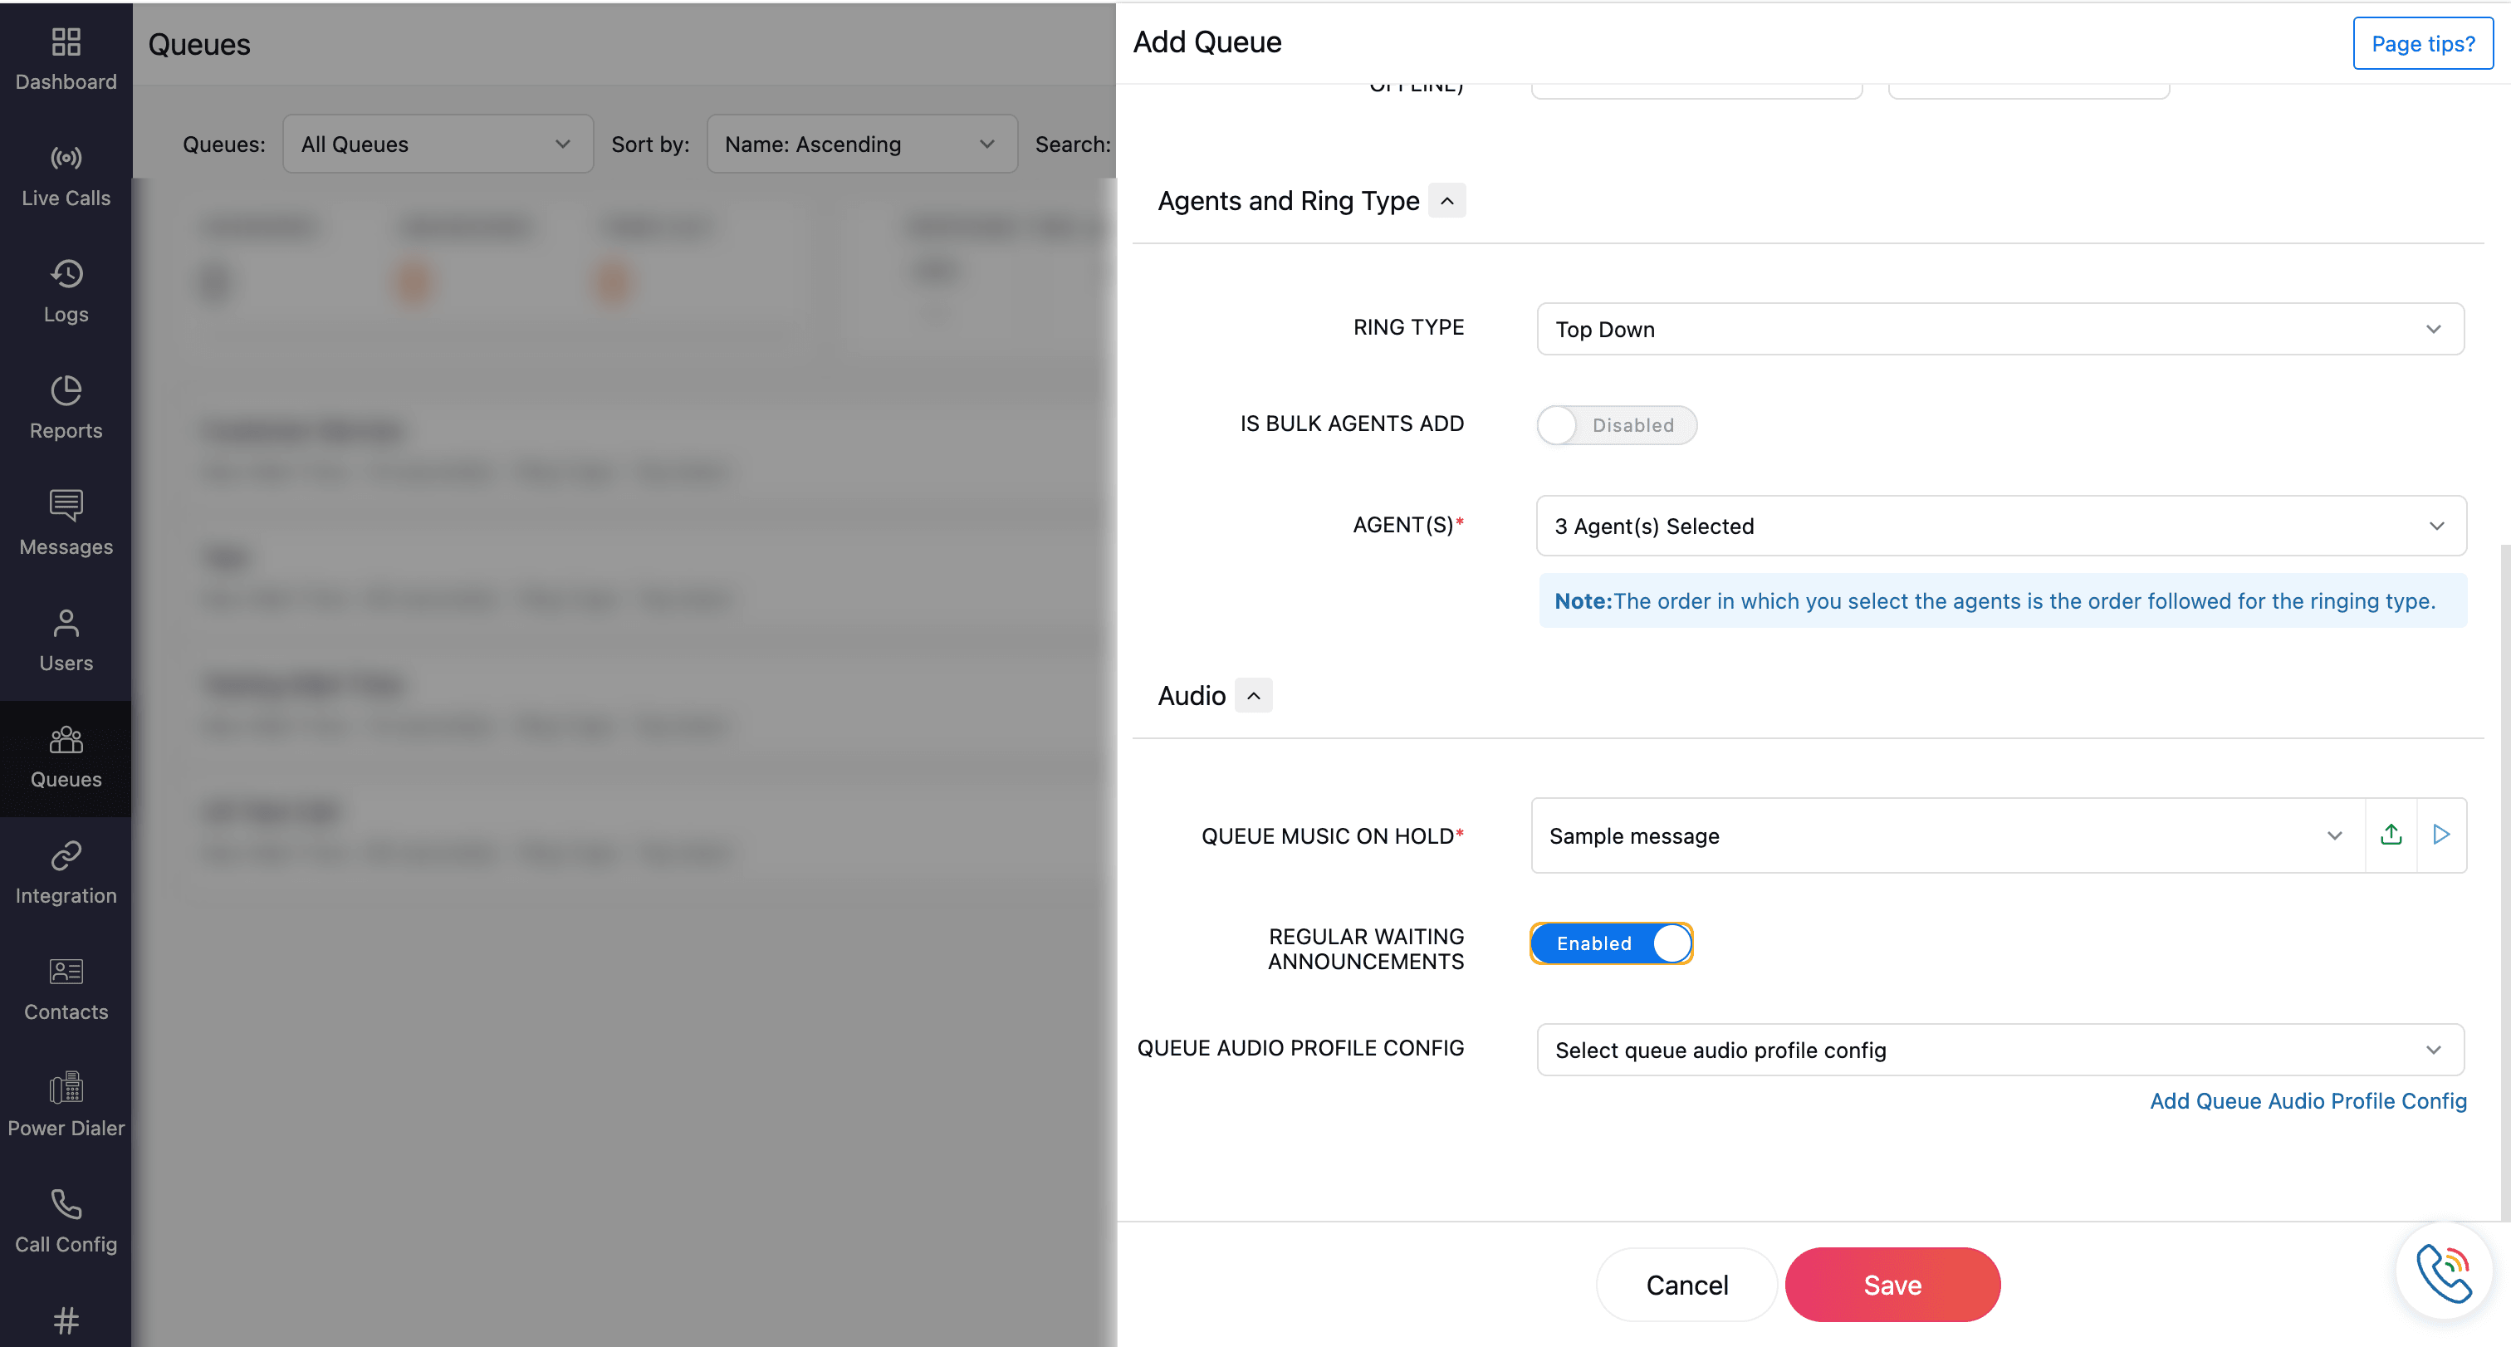Open the Ring Type dropdown
This screenshot has width=2511, height=1347.
click(2000, 330)
